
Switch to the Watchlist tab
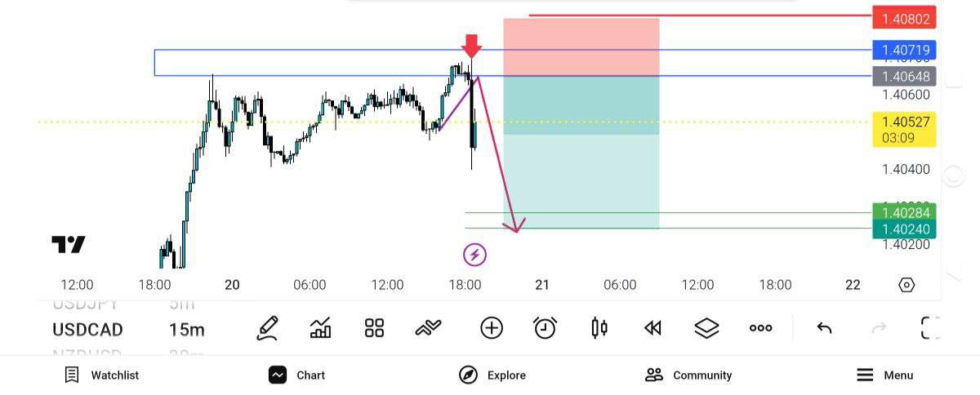point(102,375)
